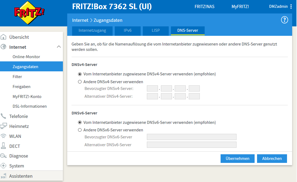Click third octet of Bevorzugter DNSv4-Server
The image size is (297, 182).
180,88
